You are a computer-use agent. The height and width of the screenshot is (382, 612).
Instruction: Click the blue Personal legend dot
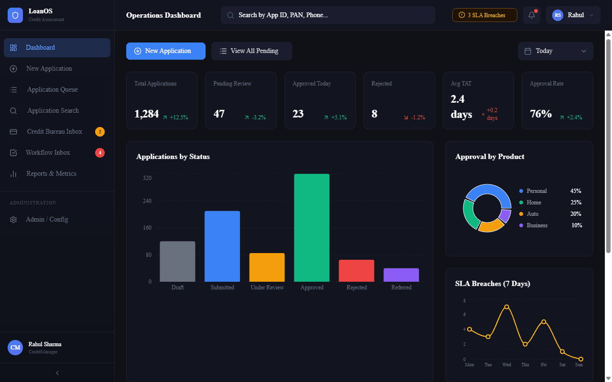521,191
